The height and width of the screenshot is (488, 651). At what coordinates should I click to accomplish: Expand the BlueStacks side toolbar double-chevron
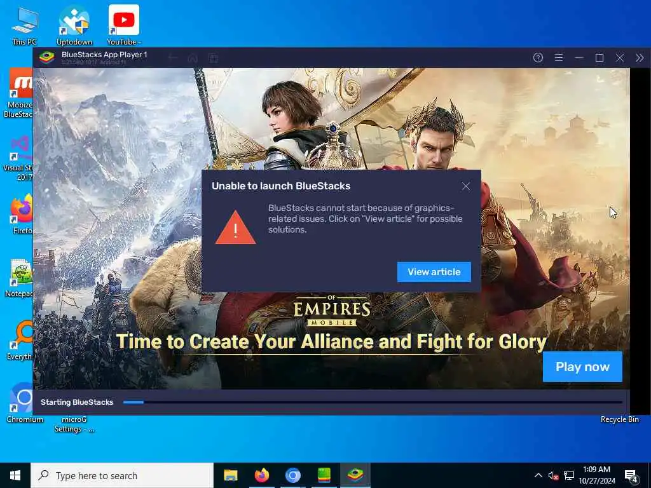[640, 58]
